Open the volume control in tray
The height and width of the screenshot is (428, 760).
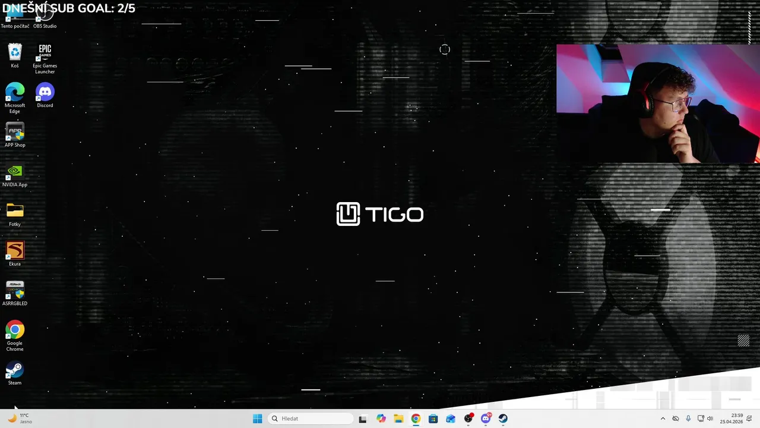(710, 418)
